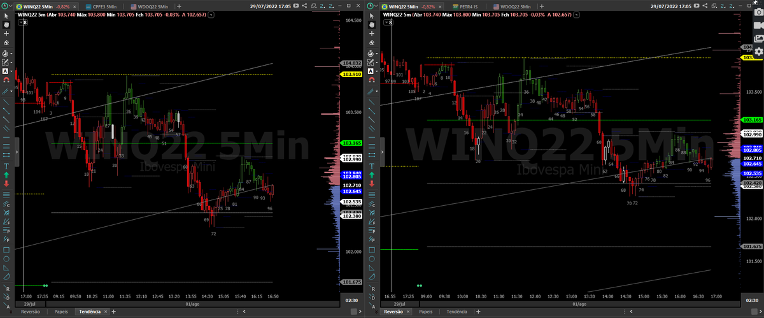
Task: Click the blue 102.645 price label
Action: [x=351, y=191]
